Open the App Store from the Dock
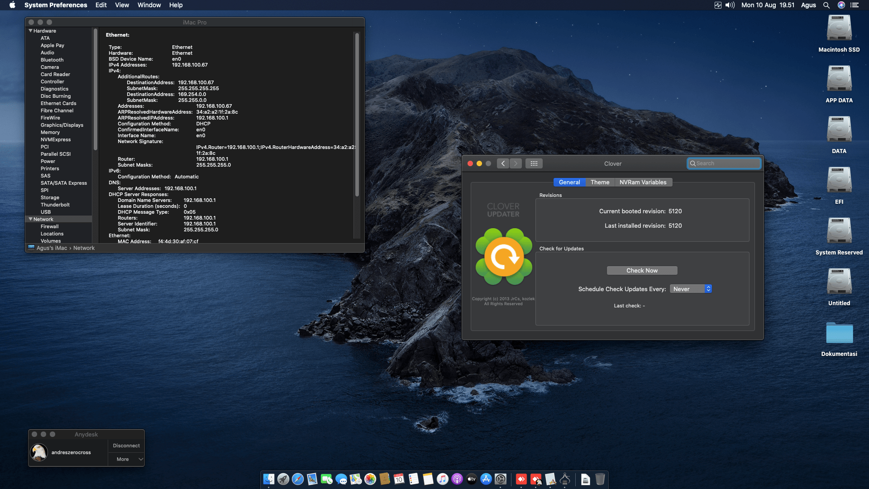This screenshot has height=489, width=869. pos(486,479)
